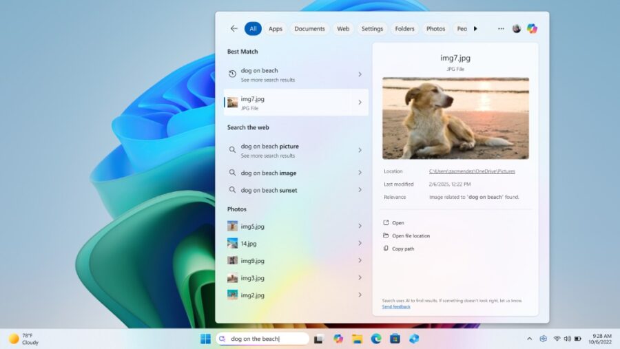Screen dimensions: 620x349
Task: Expand dog on beach picture chevron
Action: 360,150
